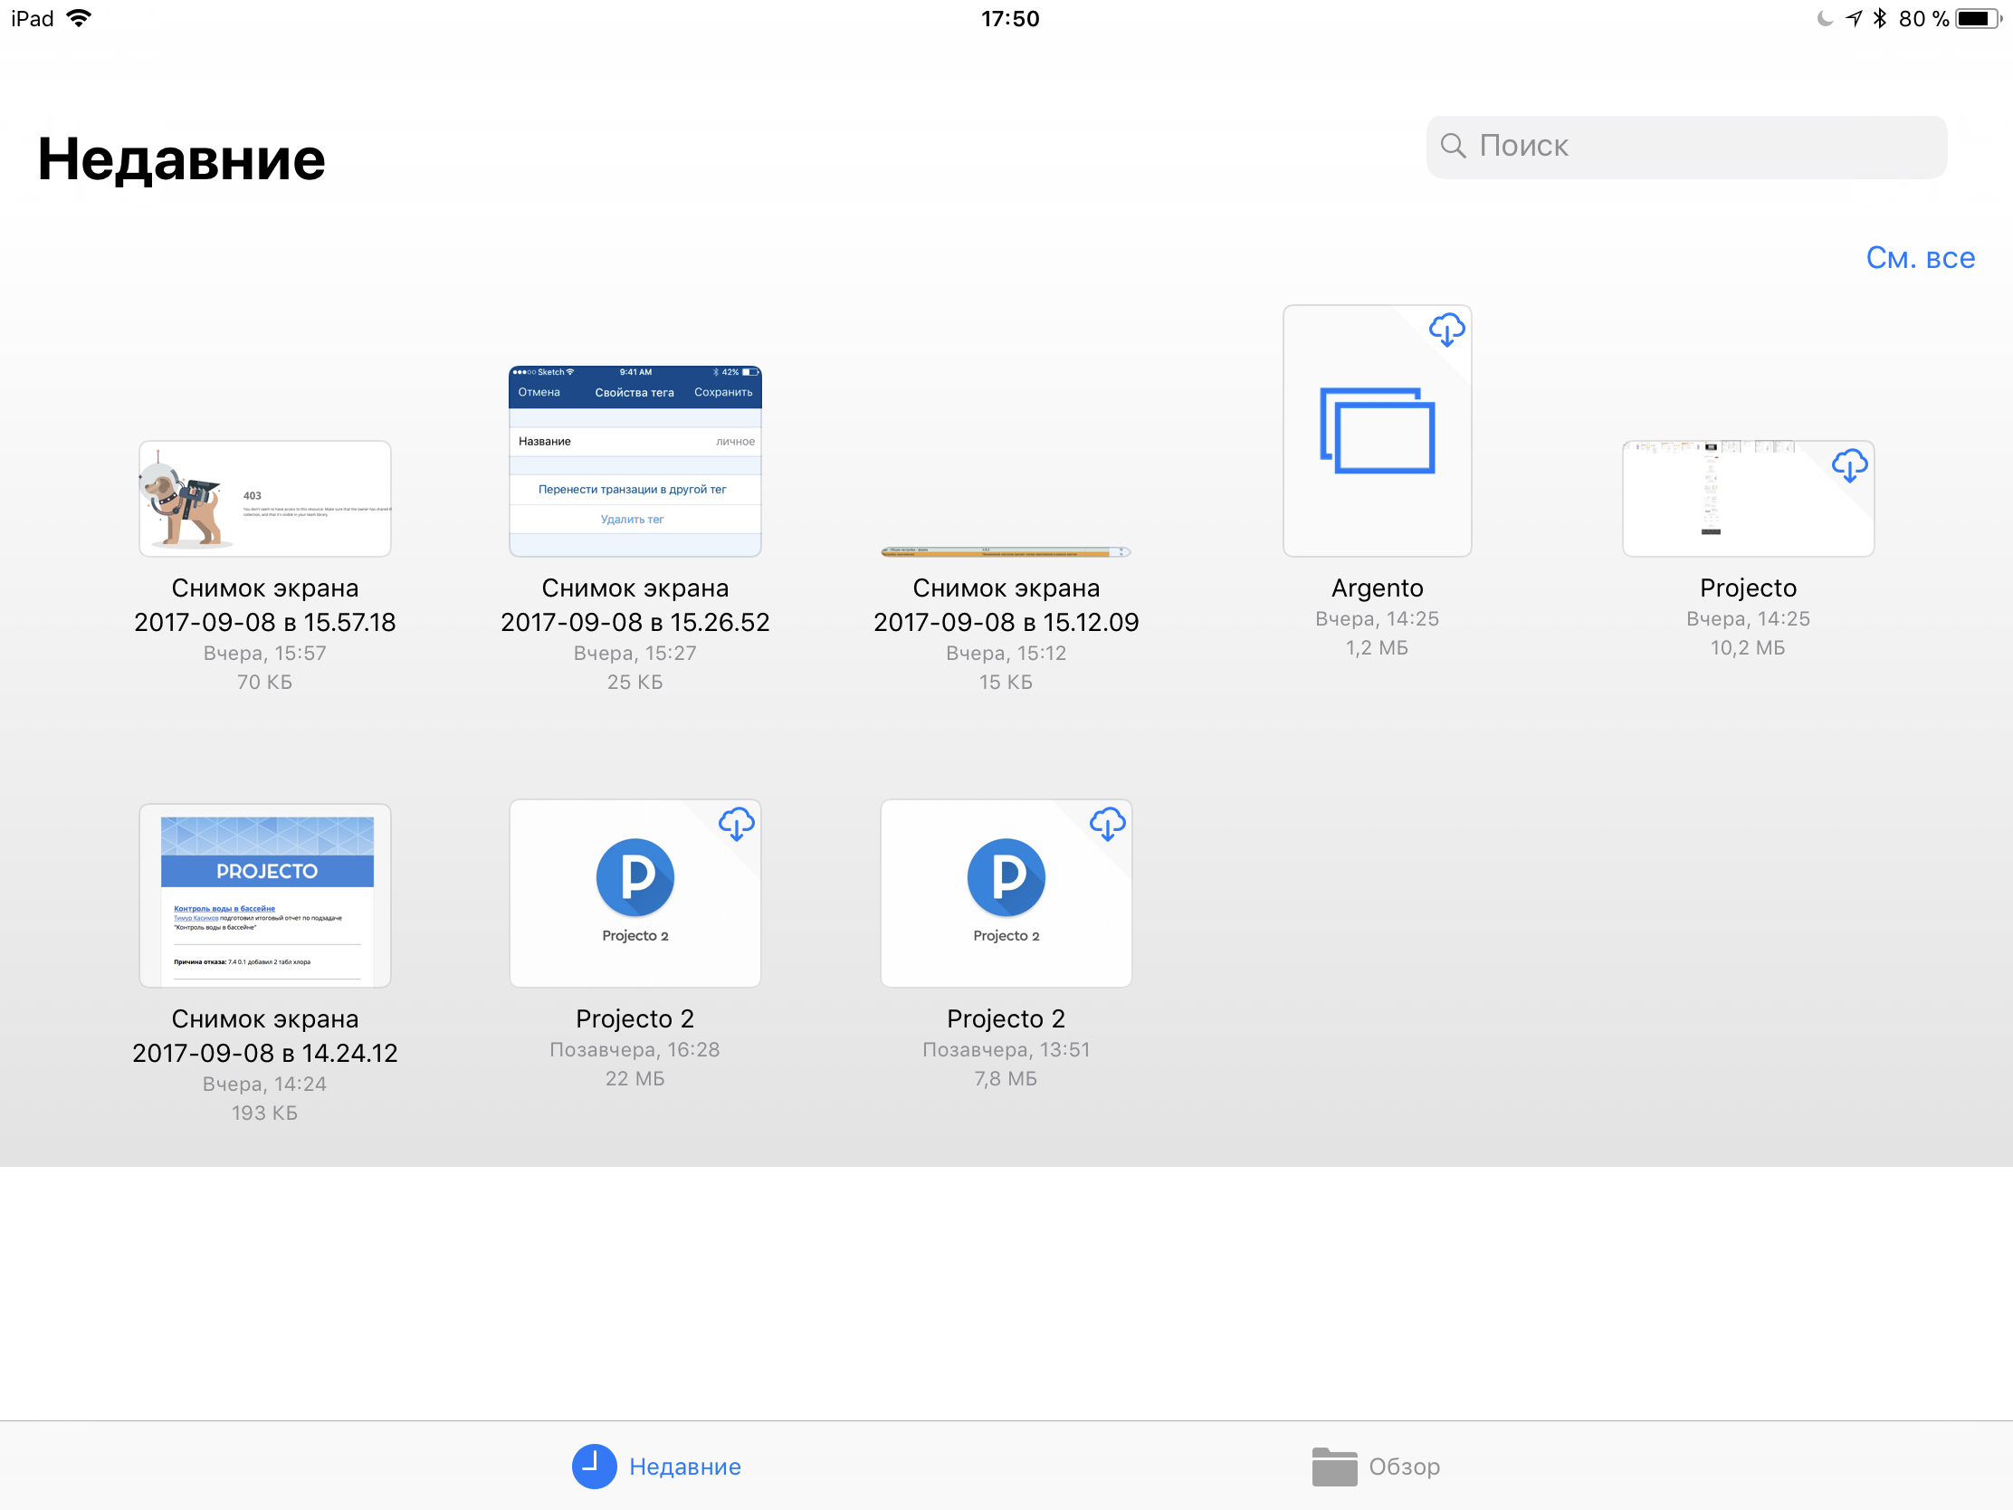Viewport: 2013px width, 1510px height.
Task: Tap the cloud download icon on Argento
Action: 1446,330
